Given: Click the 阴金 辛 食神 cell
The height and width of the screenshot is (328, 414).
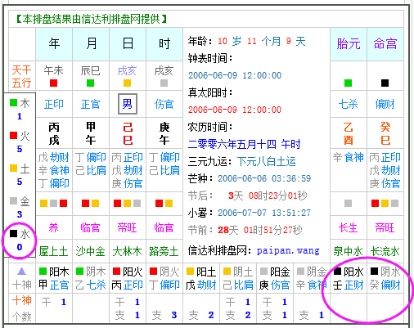Looking at the screenshot, I should point(312,278).
